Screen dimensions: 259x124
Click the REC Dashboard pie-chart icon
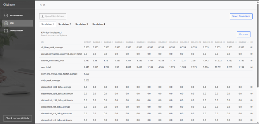6,15
